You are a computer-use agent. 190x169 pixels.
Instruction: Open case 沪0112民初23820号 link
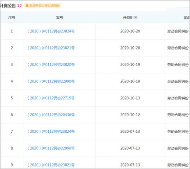pyautogui.click(x=51, y=65)
